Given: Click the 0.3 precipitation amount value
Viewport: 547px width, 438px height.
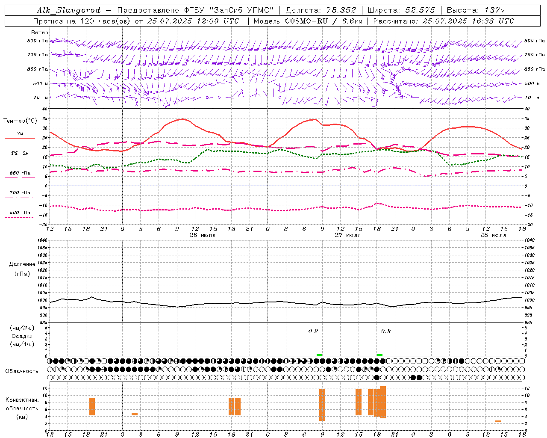Looking at the screenshot, I should (x=386, y=331).
